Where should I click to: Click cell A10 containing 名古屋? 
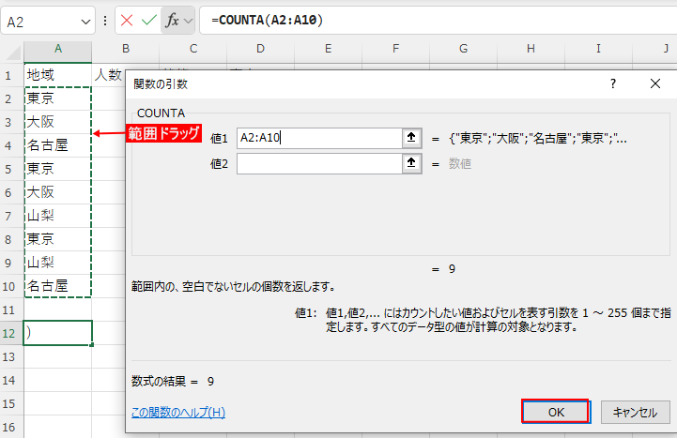click(x=58, y=286)
